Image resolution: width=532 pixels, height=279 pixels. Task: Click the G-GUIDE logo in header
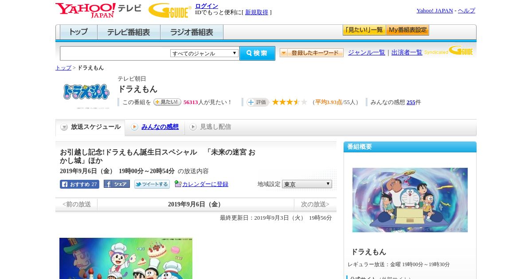170,10
